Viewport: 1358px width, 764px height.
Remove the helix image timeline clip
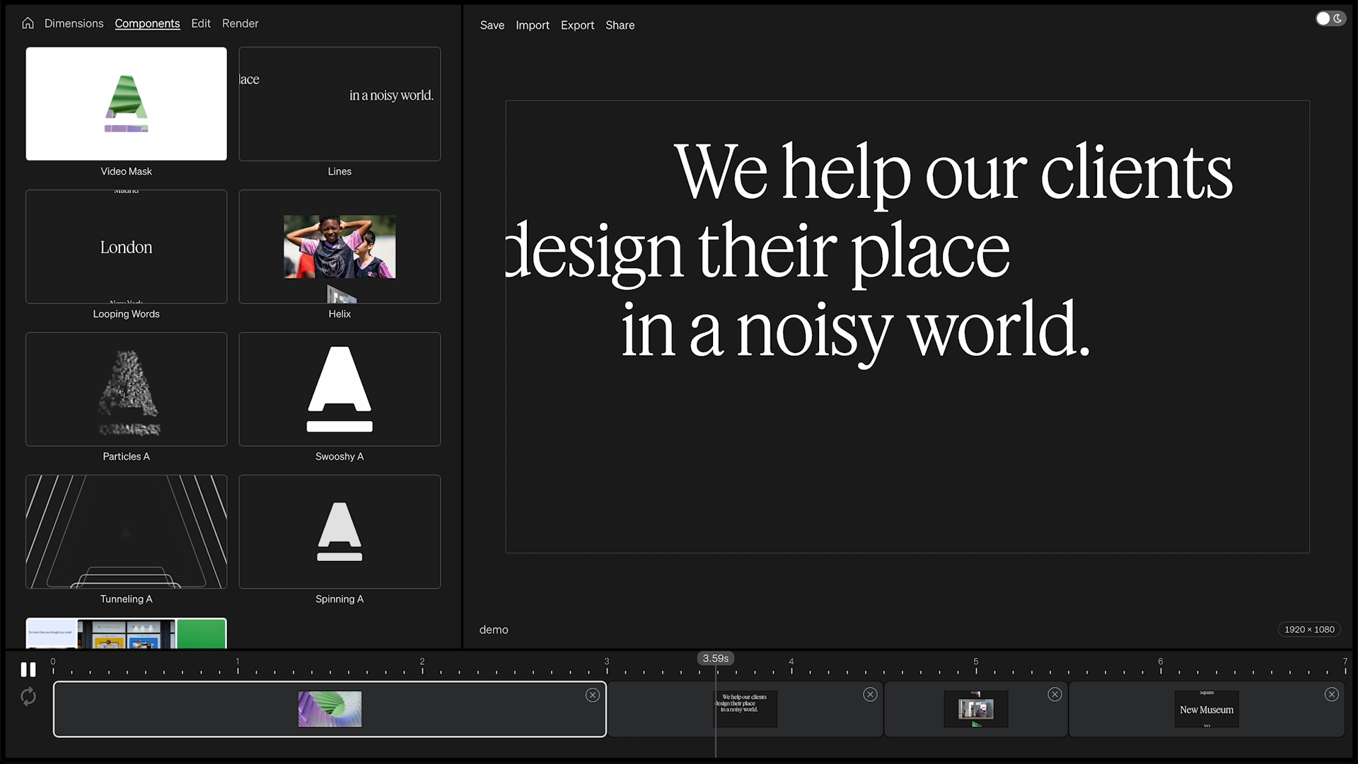[1055, 695]
